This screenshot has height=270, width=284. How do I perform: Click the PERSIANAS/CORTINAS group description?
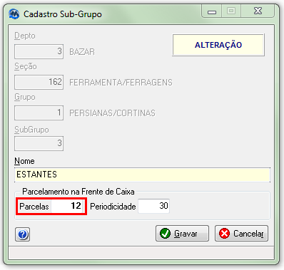[x=112, y=113]
